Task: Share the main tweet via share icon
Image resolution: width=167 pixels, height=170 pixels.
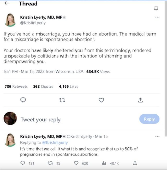Action: [140, 100]
